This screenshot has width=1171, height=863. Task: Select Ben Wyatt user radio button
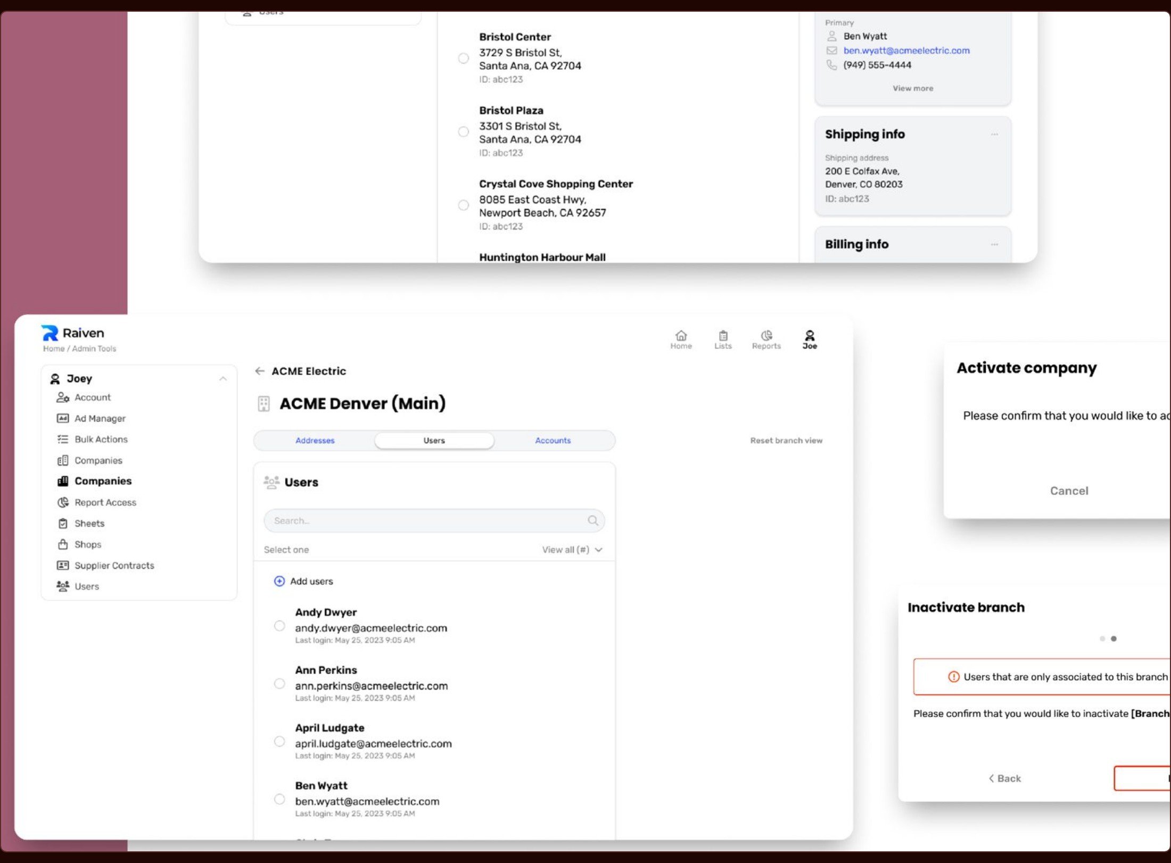(x=279, y=799)
